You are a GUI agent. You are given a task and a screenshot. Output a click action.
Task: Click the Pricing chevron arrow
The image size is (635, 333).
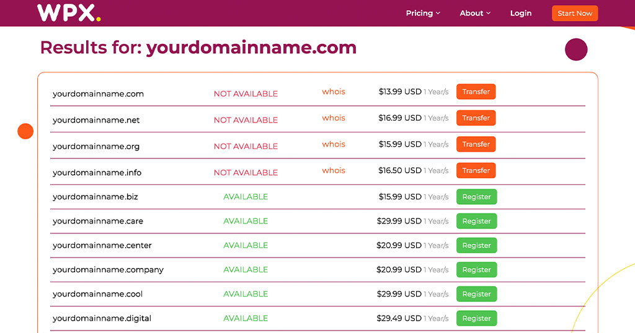pyautogui.click(x=438, y=13)
